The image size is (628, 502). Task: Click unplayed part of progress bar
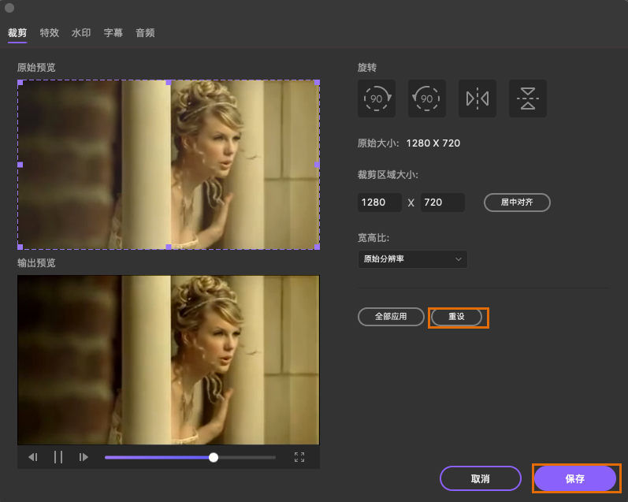(x=247, y=457)
